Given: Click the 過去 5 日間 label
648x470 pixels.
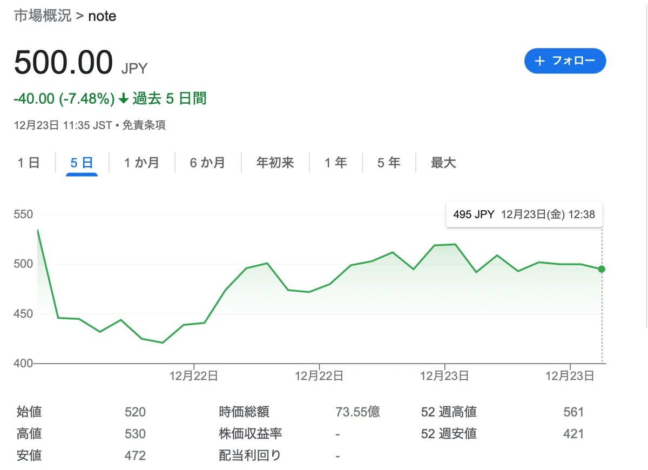Looking at the screenshot, I should click(170, 99).
